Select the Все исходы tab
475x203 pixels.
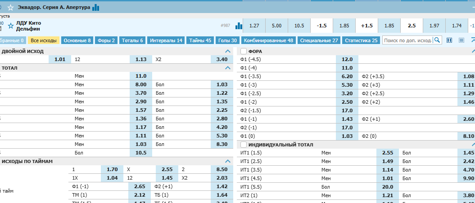pyautogui.click(x=44, y=40)
